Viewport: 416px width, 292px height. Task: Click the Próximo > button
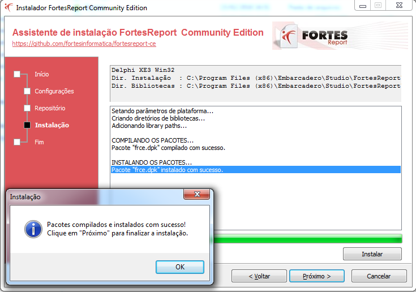pyautogui.click(x=317, y=276)
